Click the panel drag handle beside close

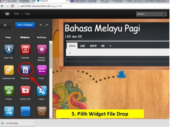pyautogui.click(x=10, y=25)
